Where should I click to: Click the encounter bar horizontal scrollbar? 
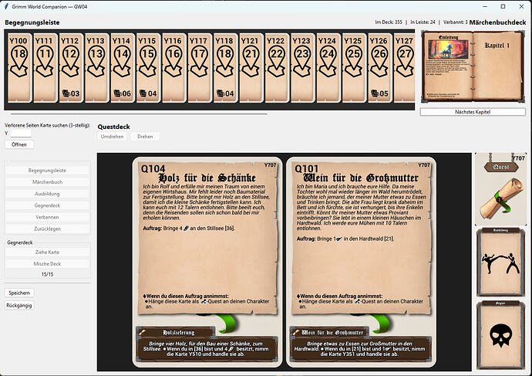pyautogui.click(x=139, y=114)
